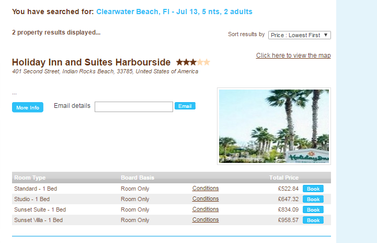377x243 pixels.
Task: Click the Board Basis column header
Action: 137,178
